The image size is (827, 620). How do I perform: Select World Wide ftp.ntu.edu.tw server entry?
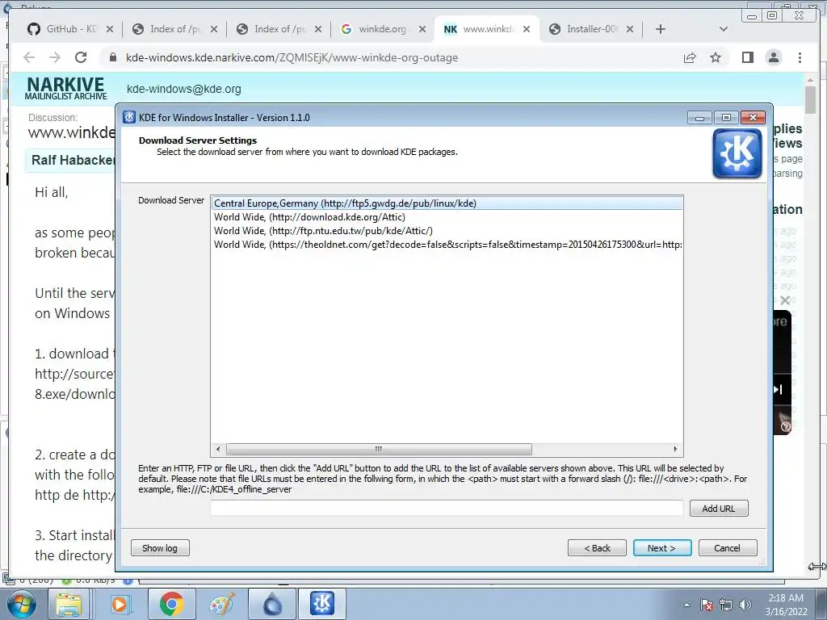447,230
